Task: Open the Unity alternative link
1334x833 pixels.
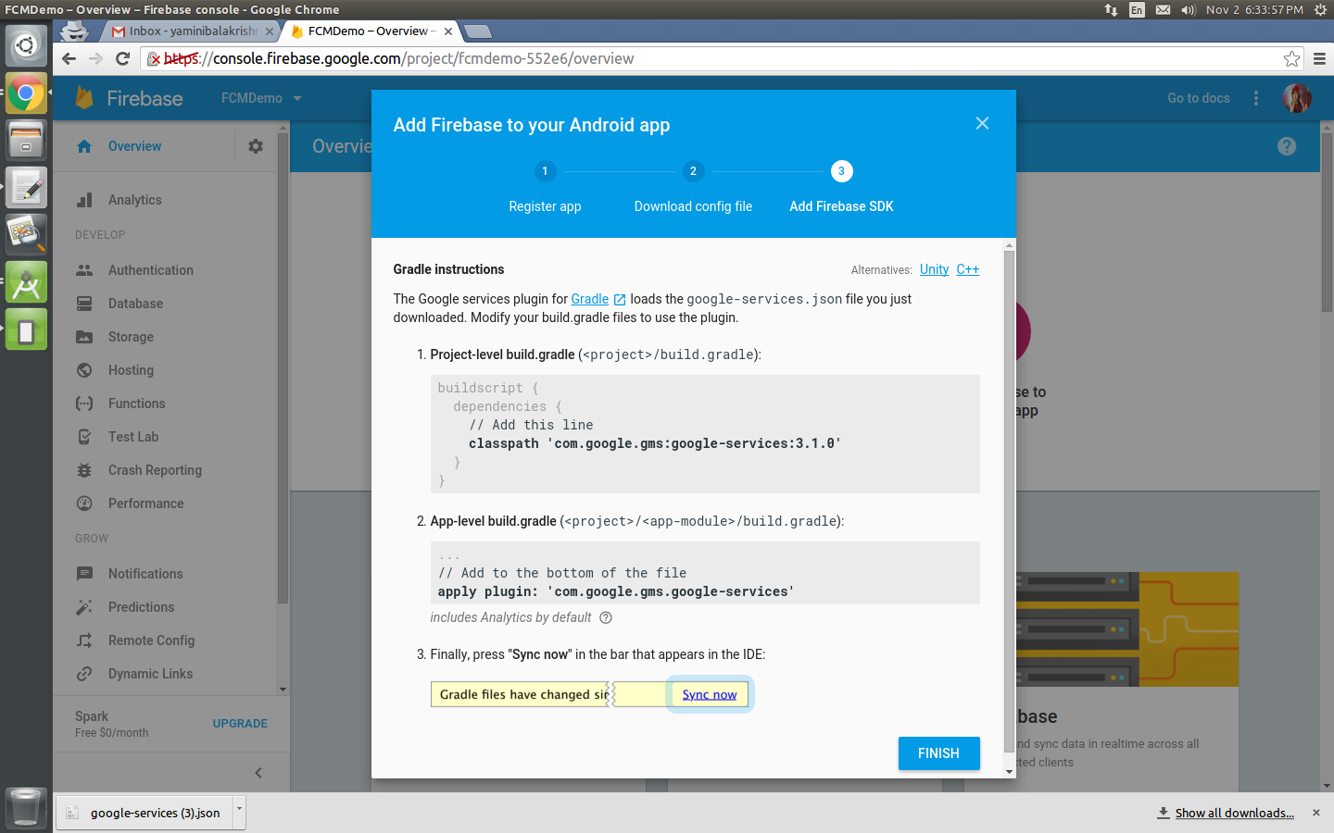Action: [934, 269]
